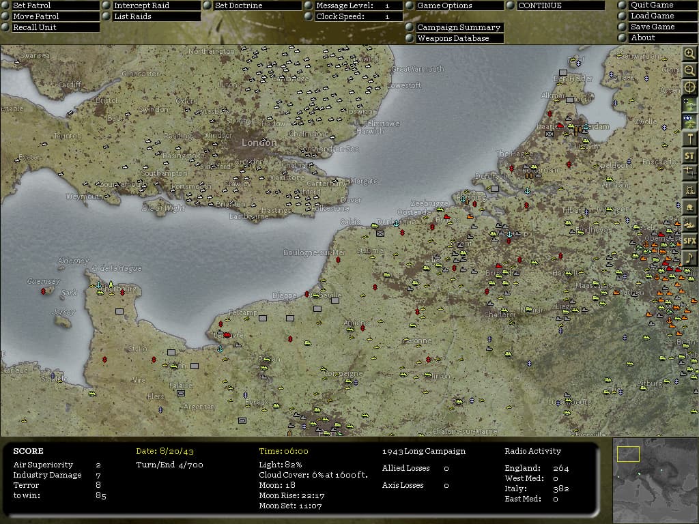699x524 pixels.
Task: Click the round bullet beside Quit Game
Action: click(x=622, y=5)
